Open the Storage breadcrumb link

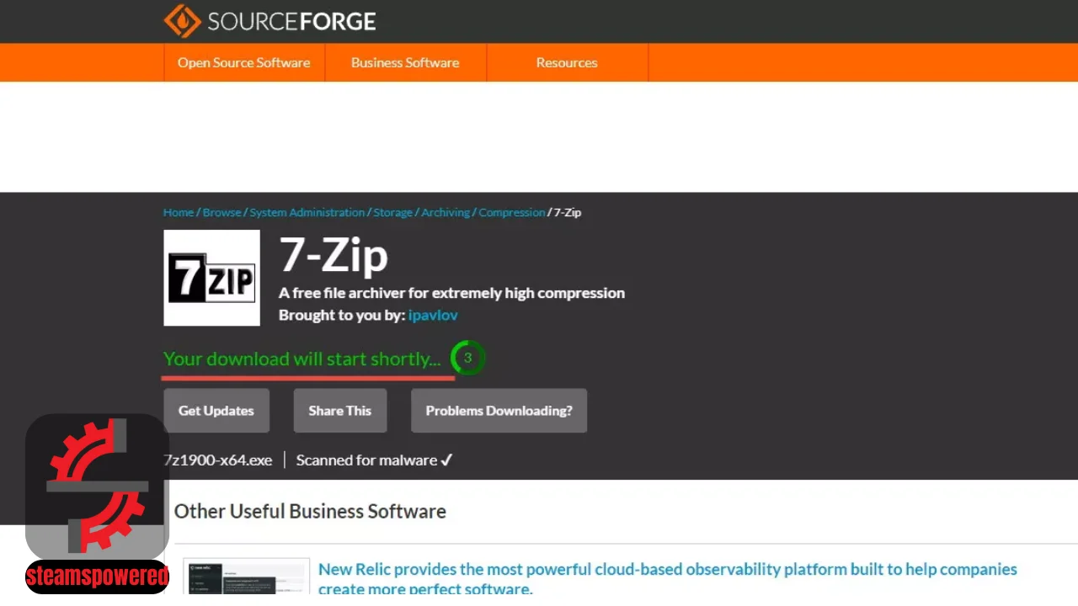pyautogui.click(x=393, y=213)
